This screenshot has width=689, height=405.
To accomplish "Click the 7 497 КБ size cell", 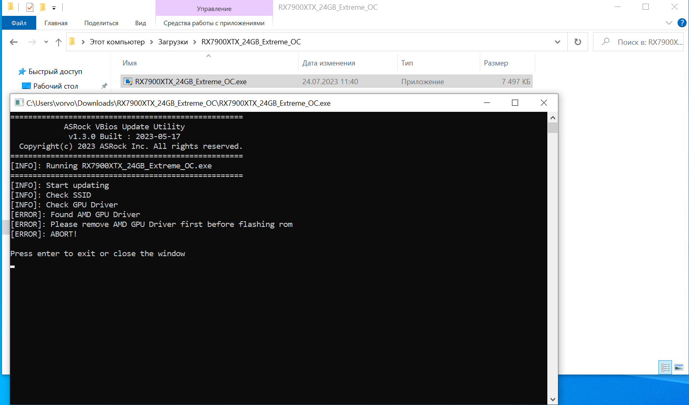I will [x=516, y=82].
